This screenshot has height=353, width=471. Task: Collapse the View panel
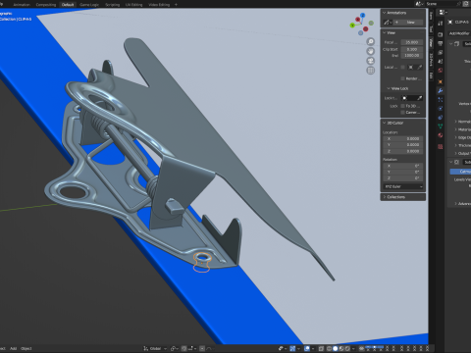385,32
